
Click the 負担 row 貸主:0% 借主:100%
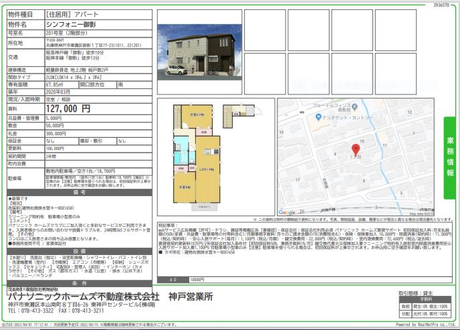(425, 307)
